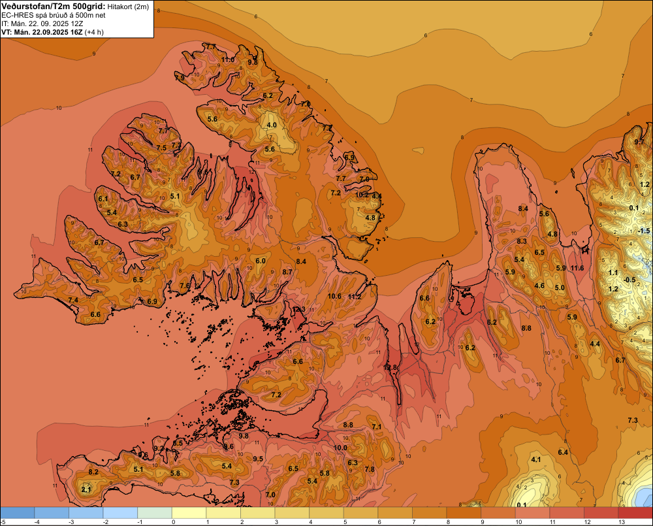This screenshot has width=653, height=526.
Task: Click the legend swatch between -1 and 0
Action: tap(155, 513)
